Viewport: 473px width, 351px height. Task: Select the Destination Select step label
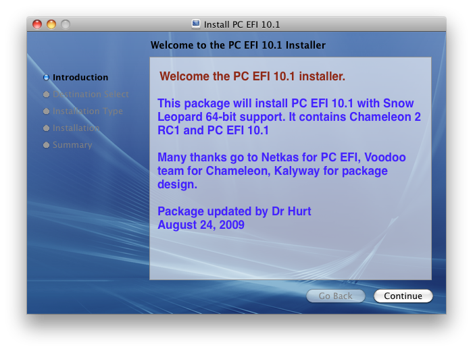91,94
